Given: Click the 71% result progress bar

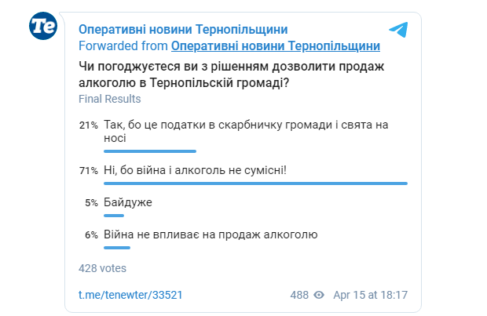Looking at the screenshot, I should pyautogui.click(x=255, y=183).
